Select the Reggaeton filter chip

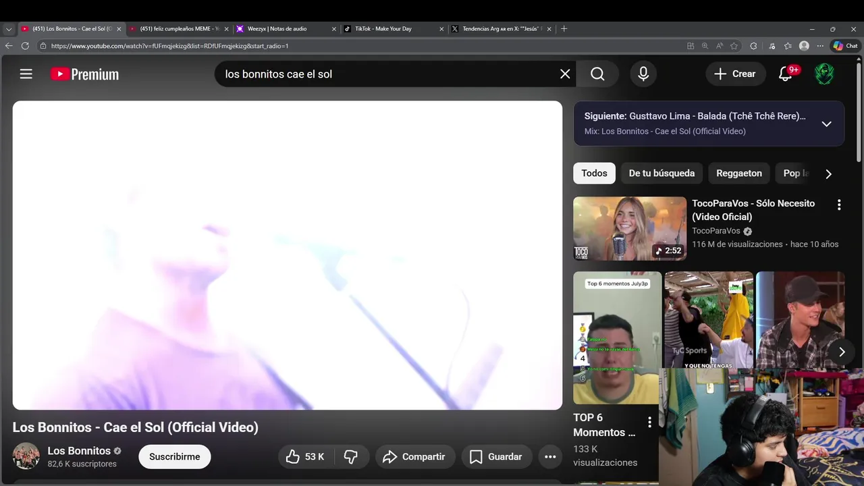pyautogui.click(x=739, y=173)
